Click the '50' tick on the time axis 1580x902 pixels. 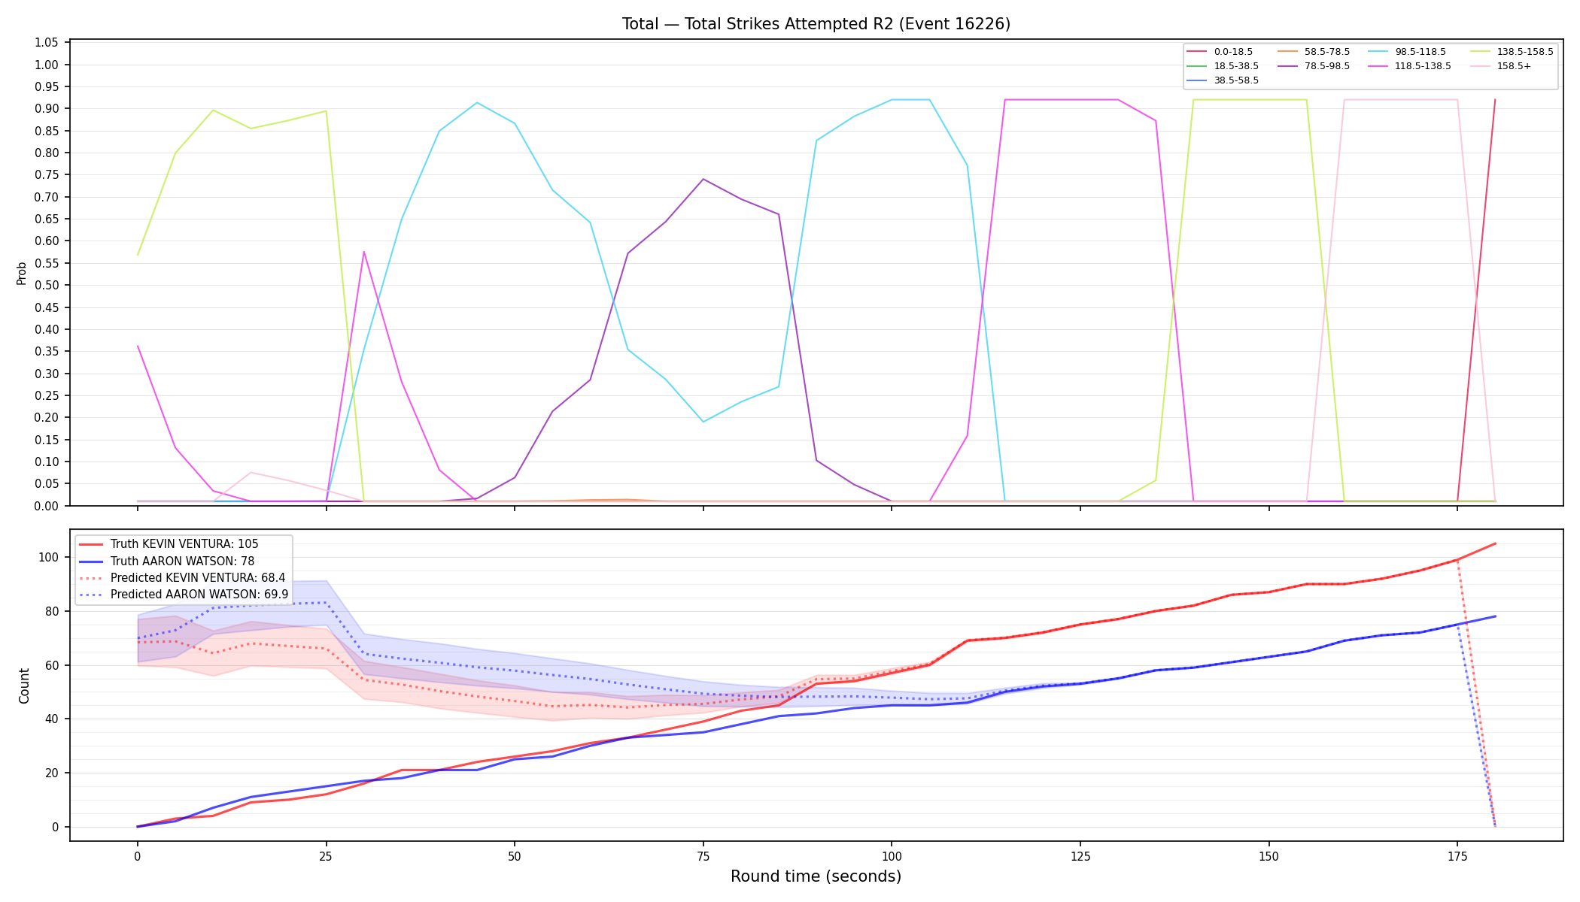tap(514, 856)
